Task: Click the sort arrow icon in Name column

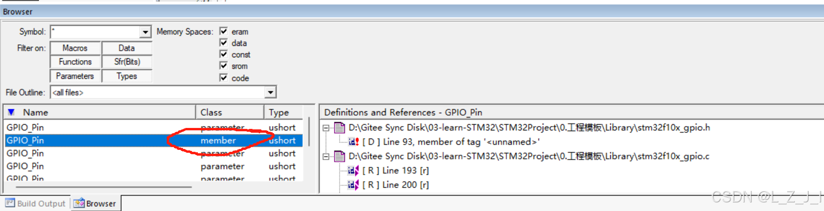Action: pos(11,112)
